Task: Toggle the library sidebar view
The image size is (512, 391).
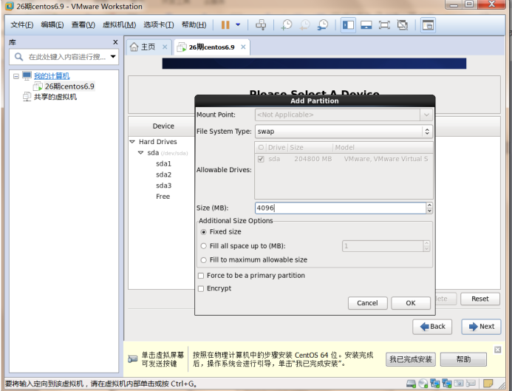Action: pos(348,25)
